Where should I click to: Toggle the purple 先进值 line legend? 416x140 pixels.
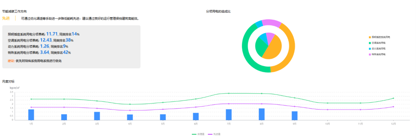click(x=214, y=135)
